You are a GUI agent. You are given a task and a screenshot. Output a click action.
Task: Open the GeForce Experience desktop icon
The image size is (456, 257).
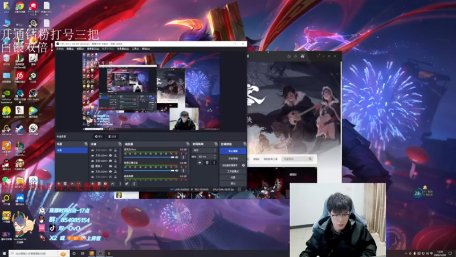tap(6, 96)
